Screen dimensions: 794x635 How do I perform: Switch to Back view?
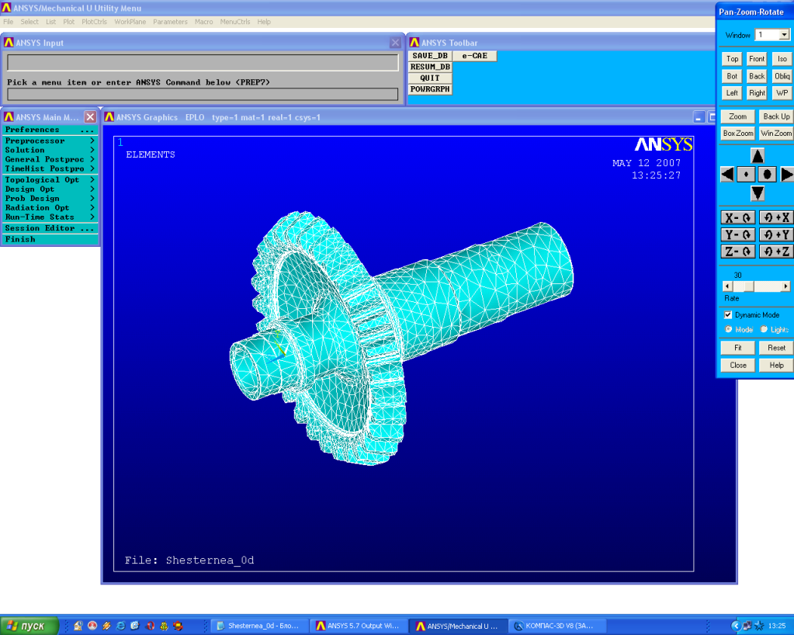pos(757,76)
